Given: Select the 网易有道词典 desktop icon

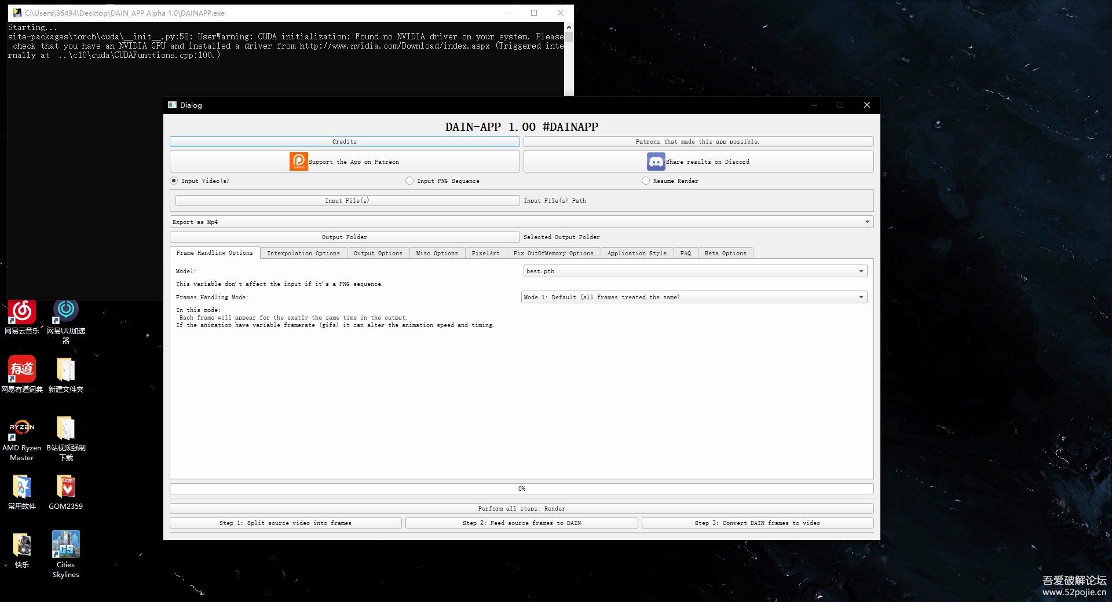Looking at the screenshot, I should pos(22,374).
